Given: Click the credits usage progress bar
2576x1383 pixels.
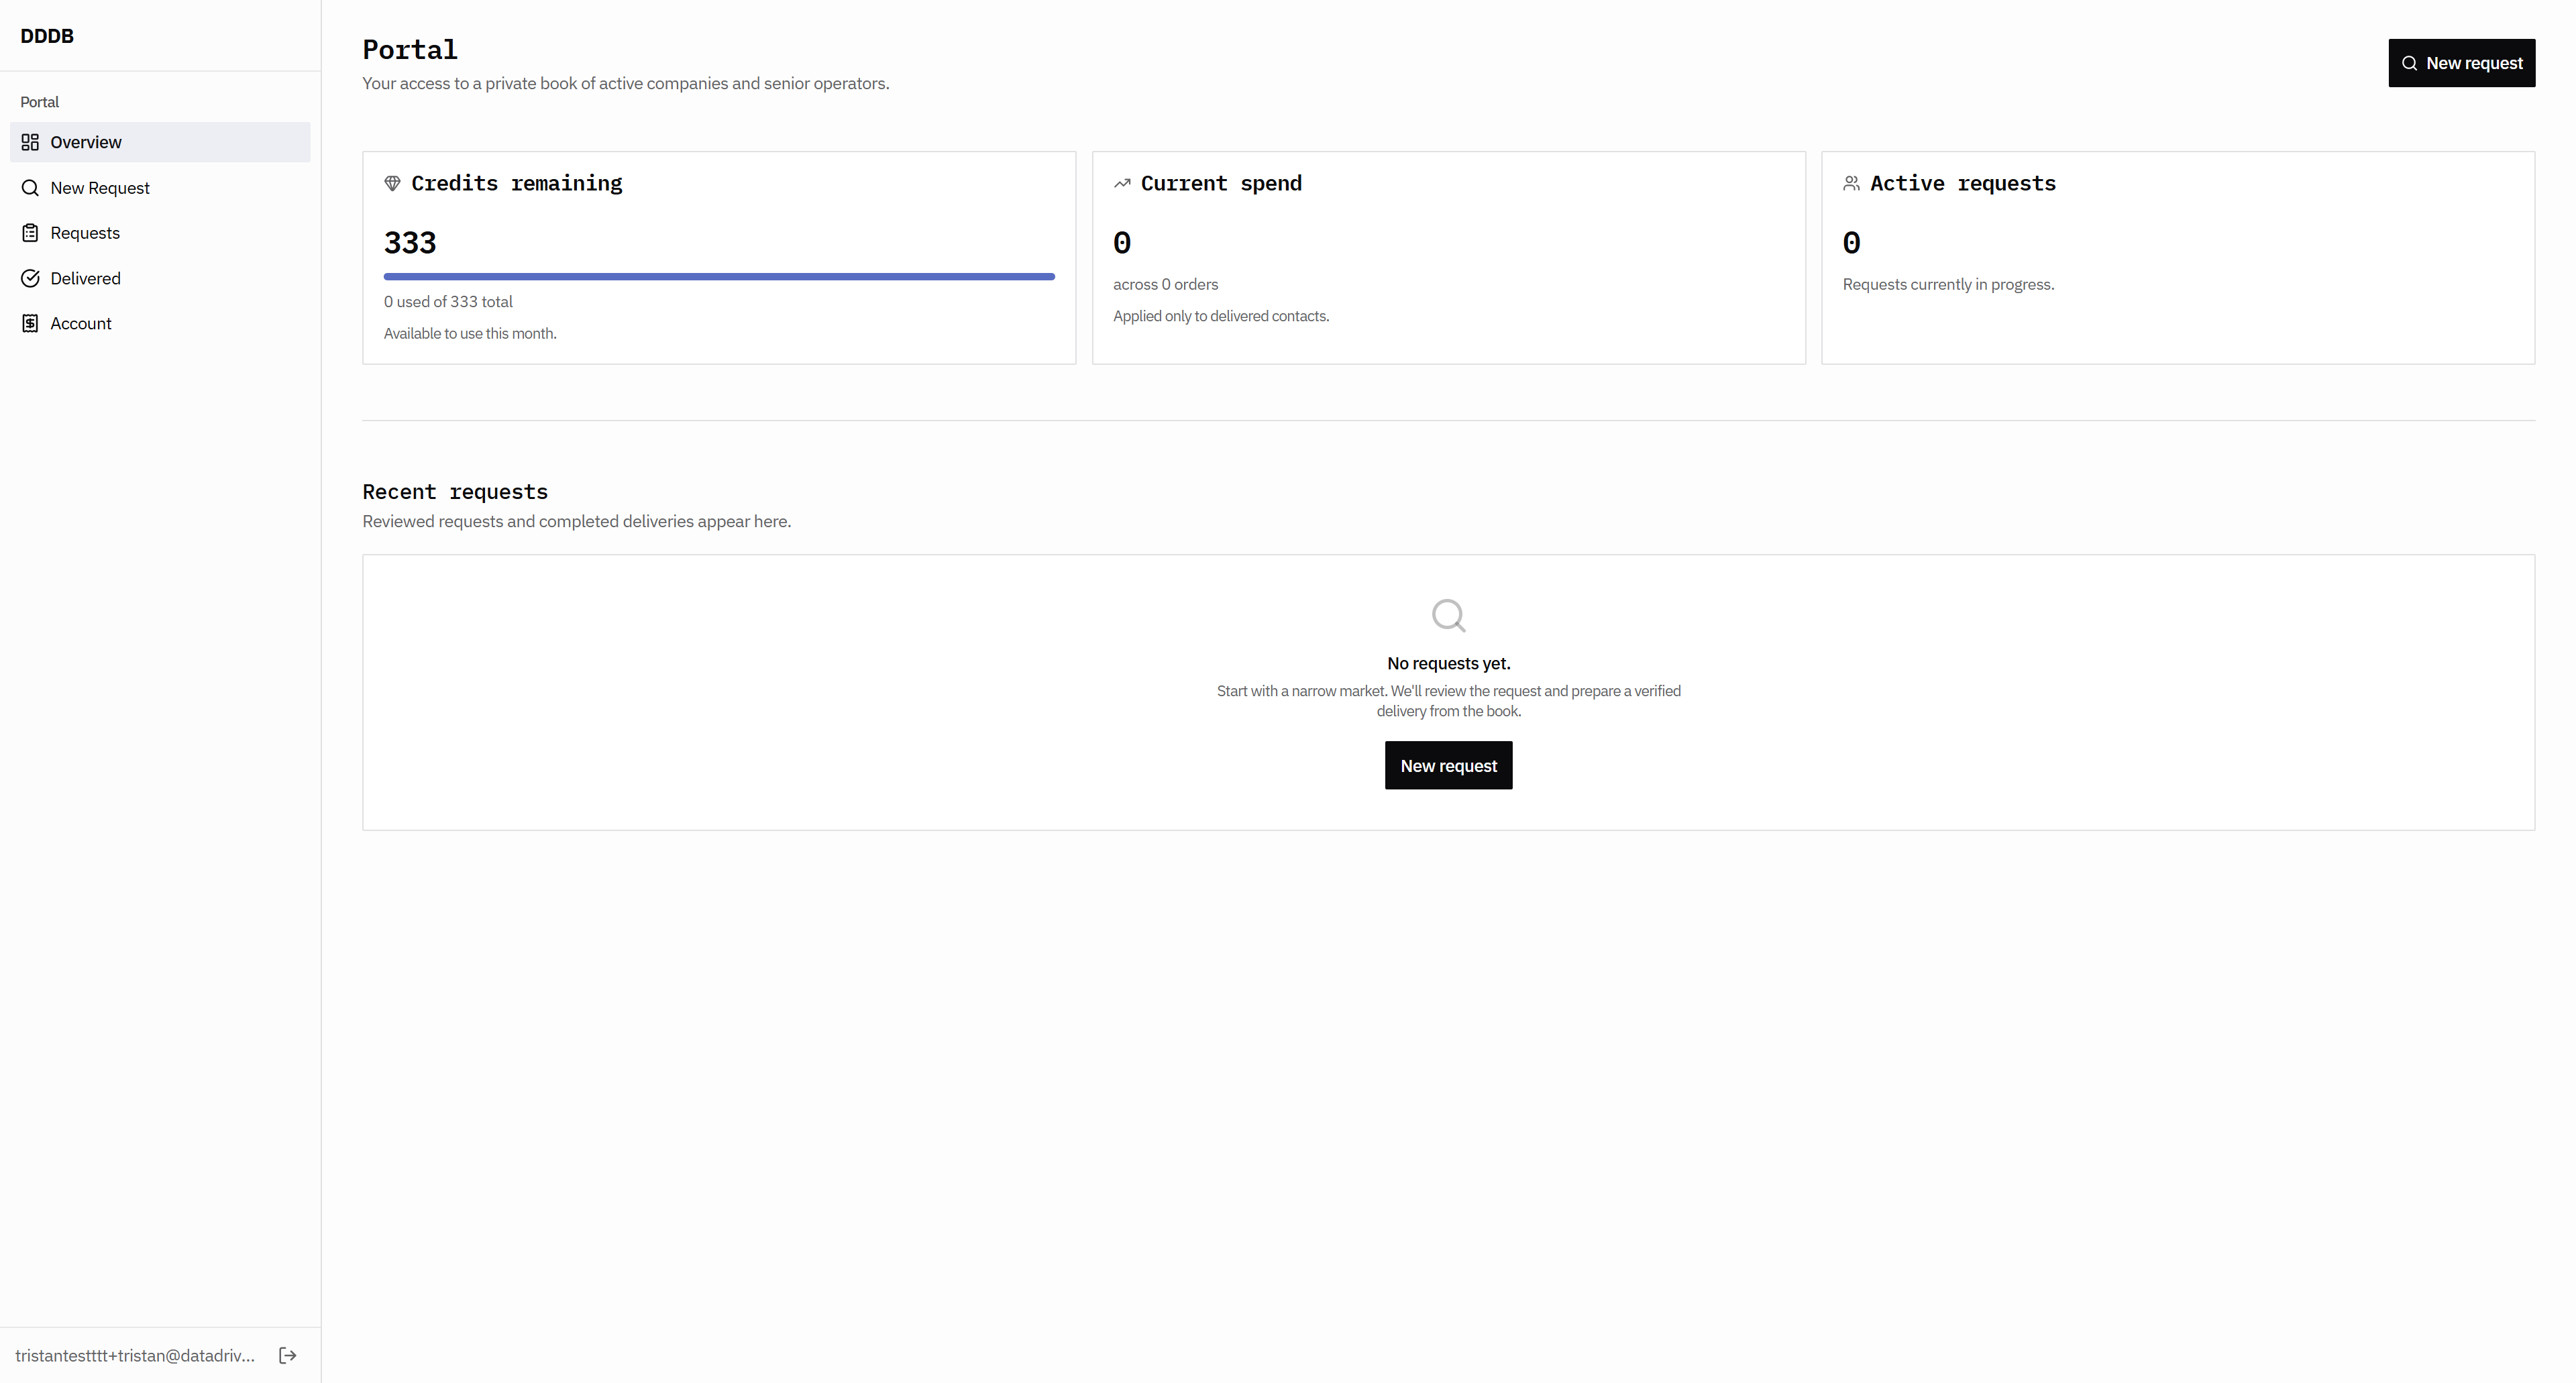Looking at the screenshot, I should point(718,276).
